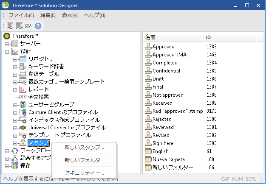266x184 pixels.
Task: Open the 表示(V) menu
Action: 70,15
